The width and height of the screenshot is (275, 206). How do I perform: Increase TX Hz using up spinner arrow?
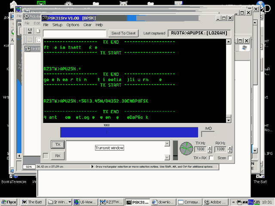tap(209, 147)
